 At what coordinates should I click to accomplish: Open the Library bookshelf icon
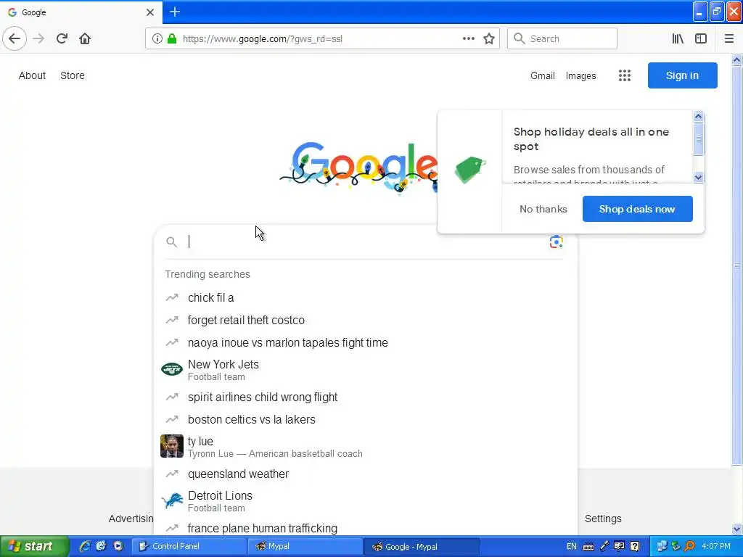pyautogui.click(x=678, y=39)
